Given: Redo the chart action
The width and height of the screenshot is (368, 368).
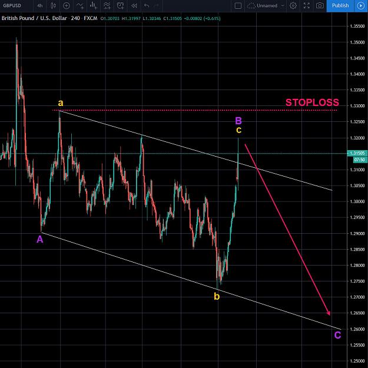Looking at the screenshot, I should (157, 6).
